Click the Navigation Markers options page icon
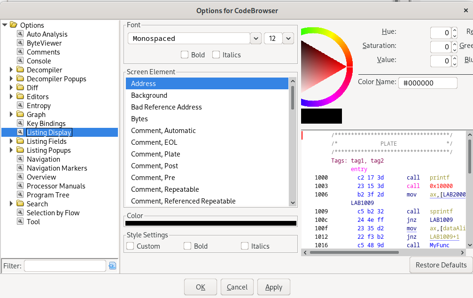473x298 pixels. [20, 168]
